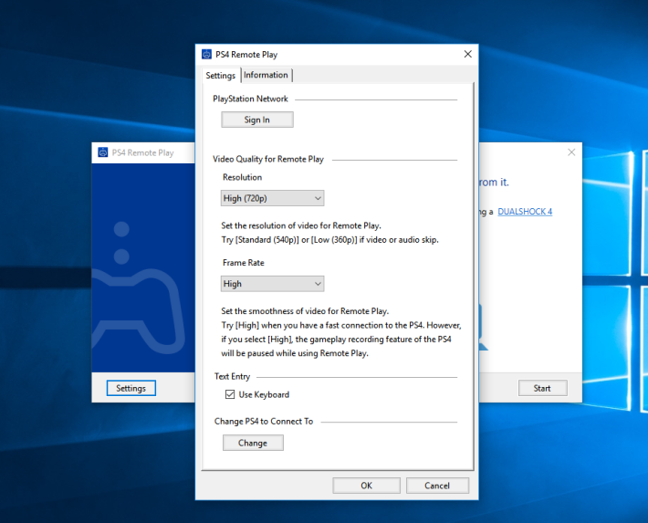Click the PS4 Remote Play dialog title icon
This screenshot has height=523, width=648.
point(206,54)
